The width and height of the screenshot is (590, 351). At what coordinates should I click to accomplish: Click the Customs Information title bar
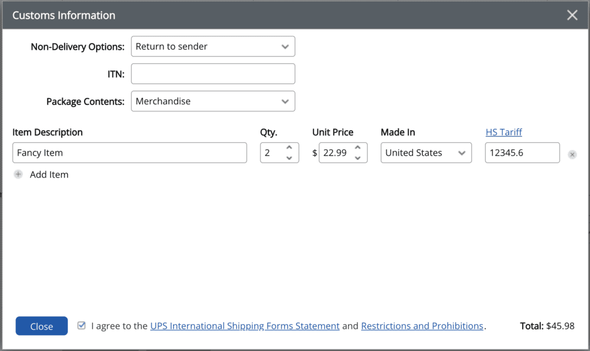click(x=63, y=15)
